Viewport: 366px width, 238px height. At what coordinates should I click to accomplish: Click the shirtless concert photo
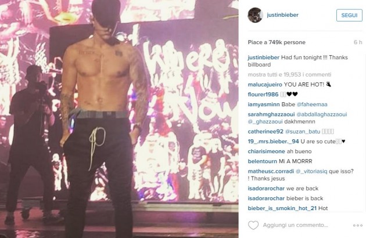coord(119,119)
